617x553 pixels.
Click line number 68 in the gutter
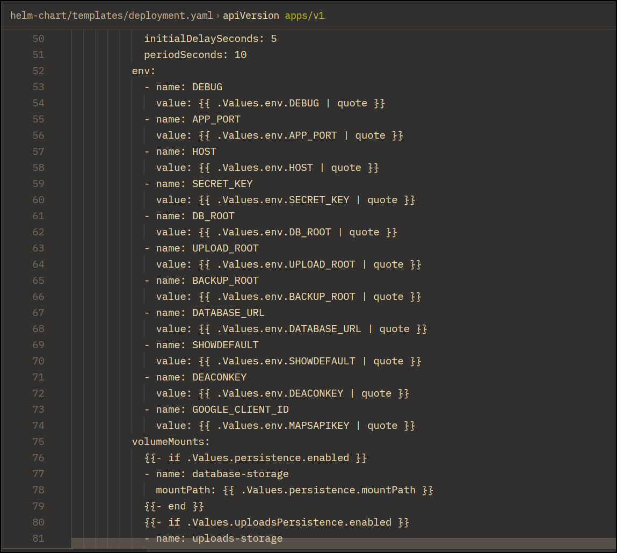pyautogui.click(x=38, y=329)
